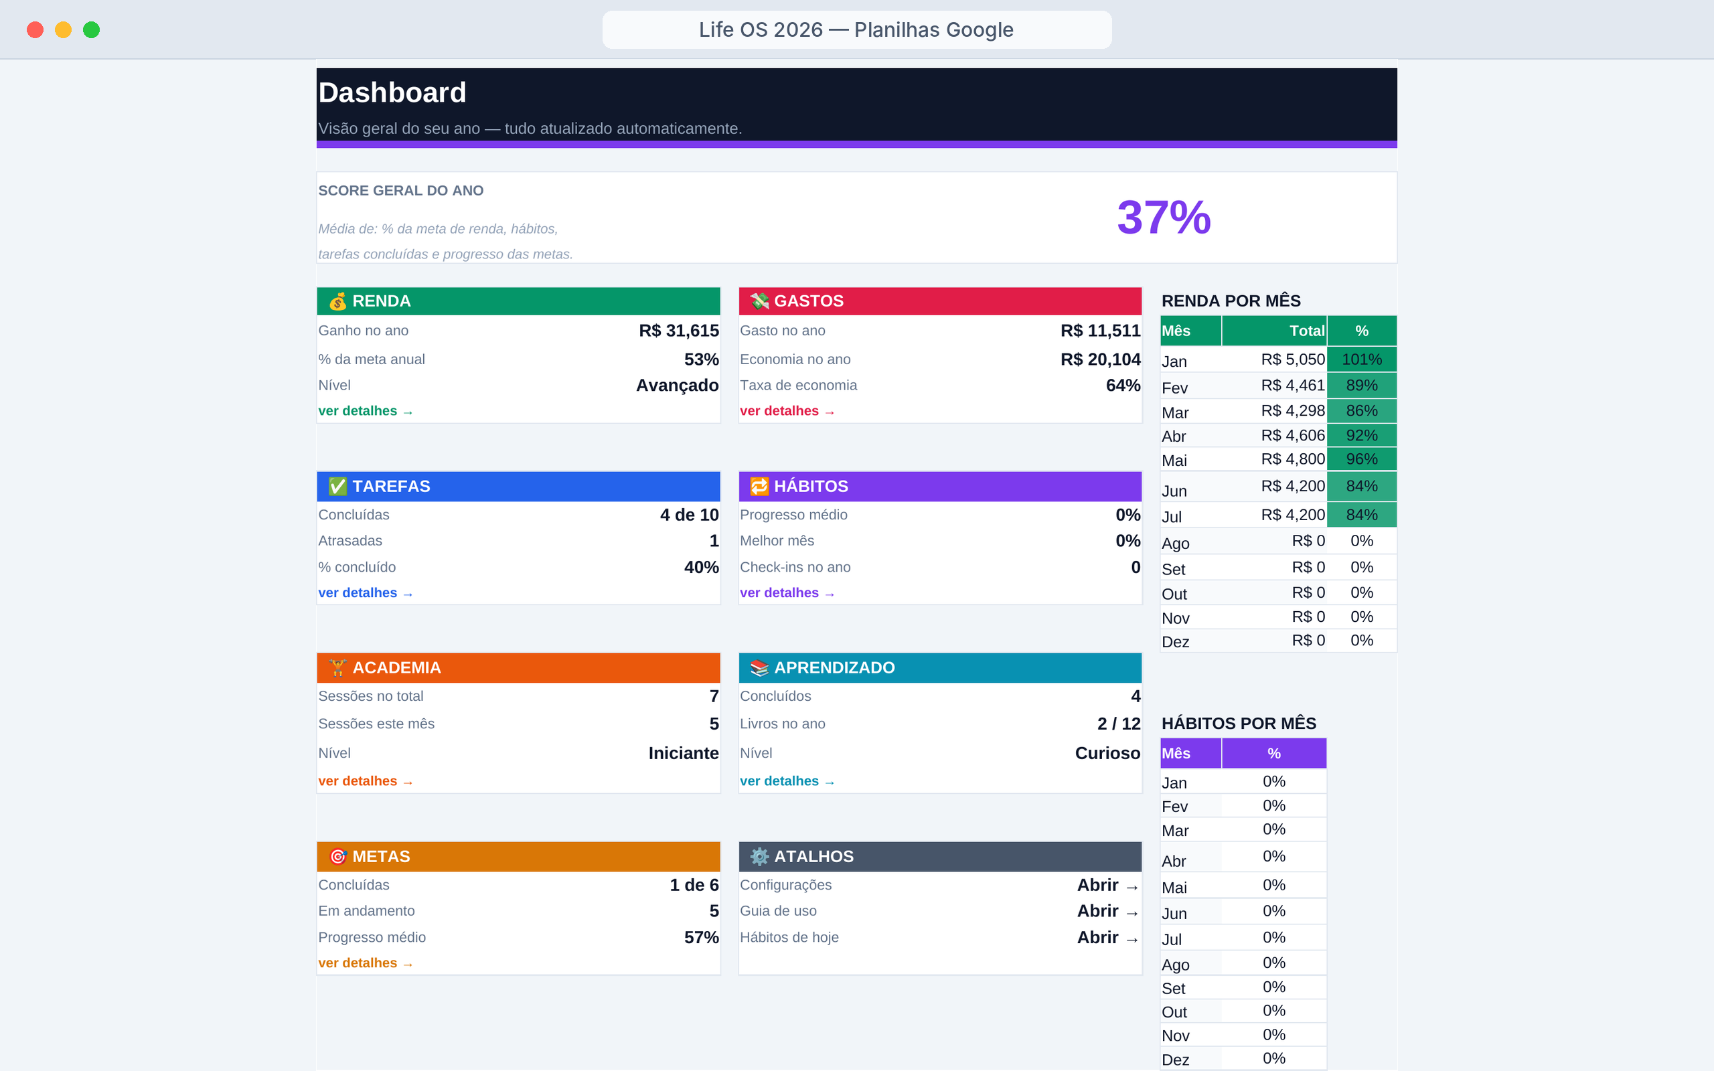The height and width of the screenshot is (1071, 1714).
Task: Click the 'Atrasadas' label in TAREFAS card
Action: click(x=350, y=541)
